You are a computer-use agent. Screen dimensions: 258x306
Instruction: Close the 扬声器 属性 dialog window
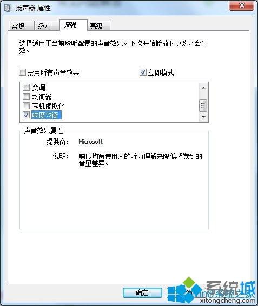coord(241,5)
